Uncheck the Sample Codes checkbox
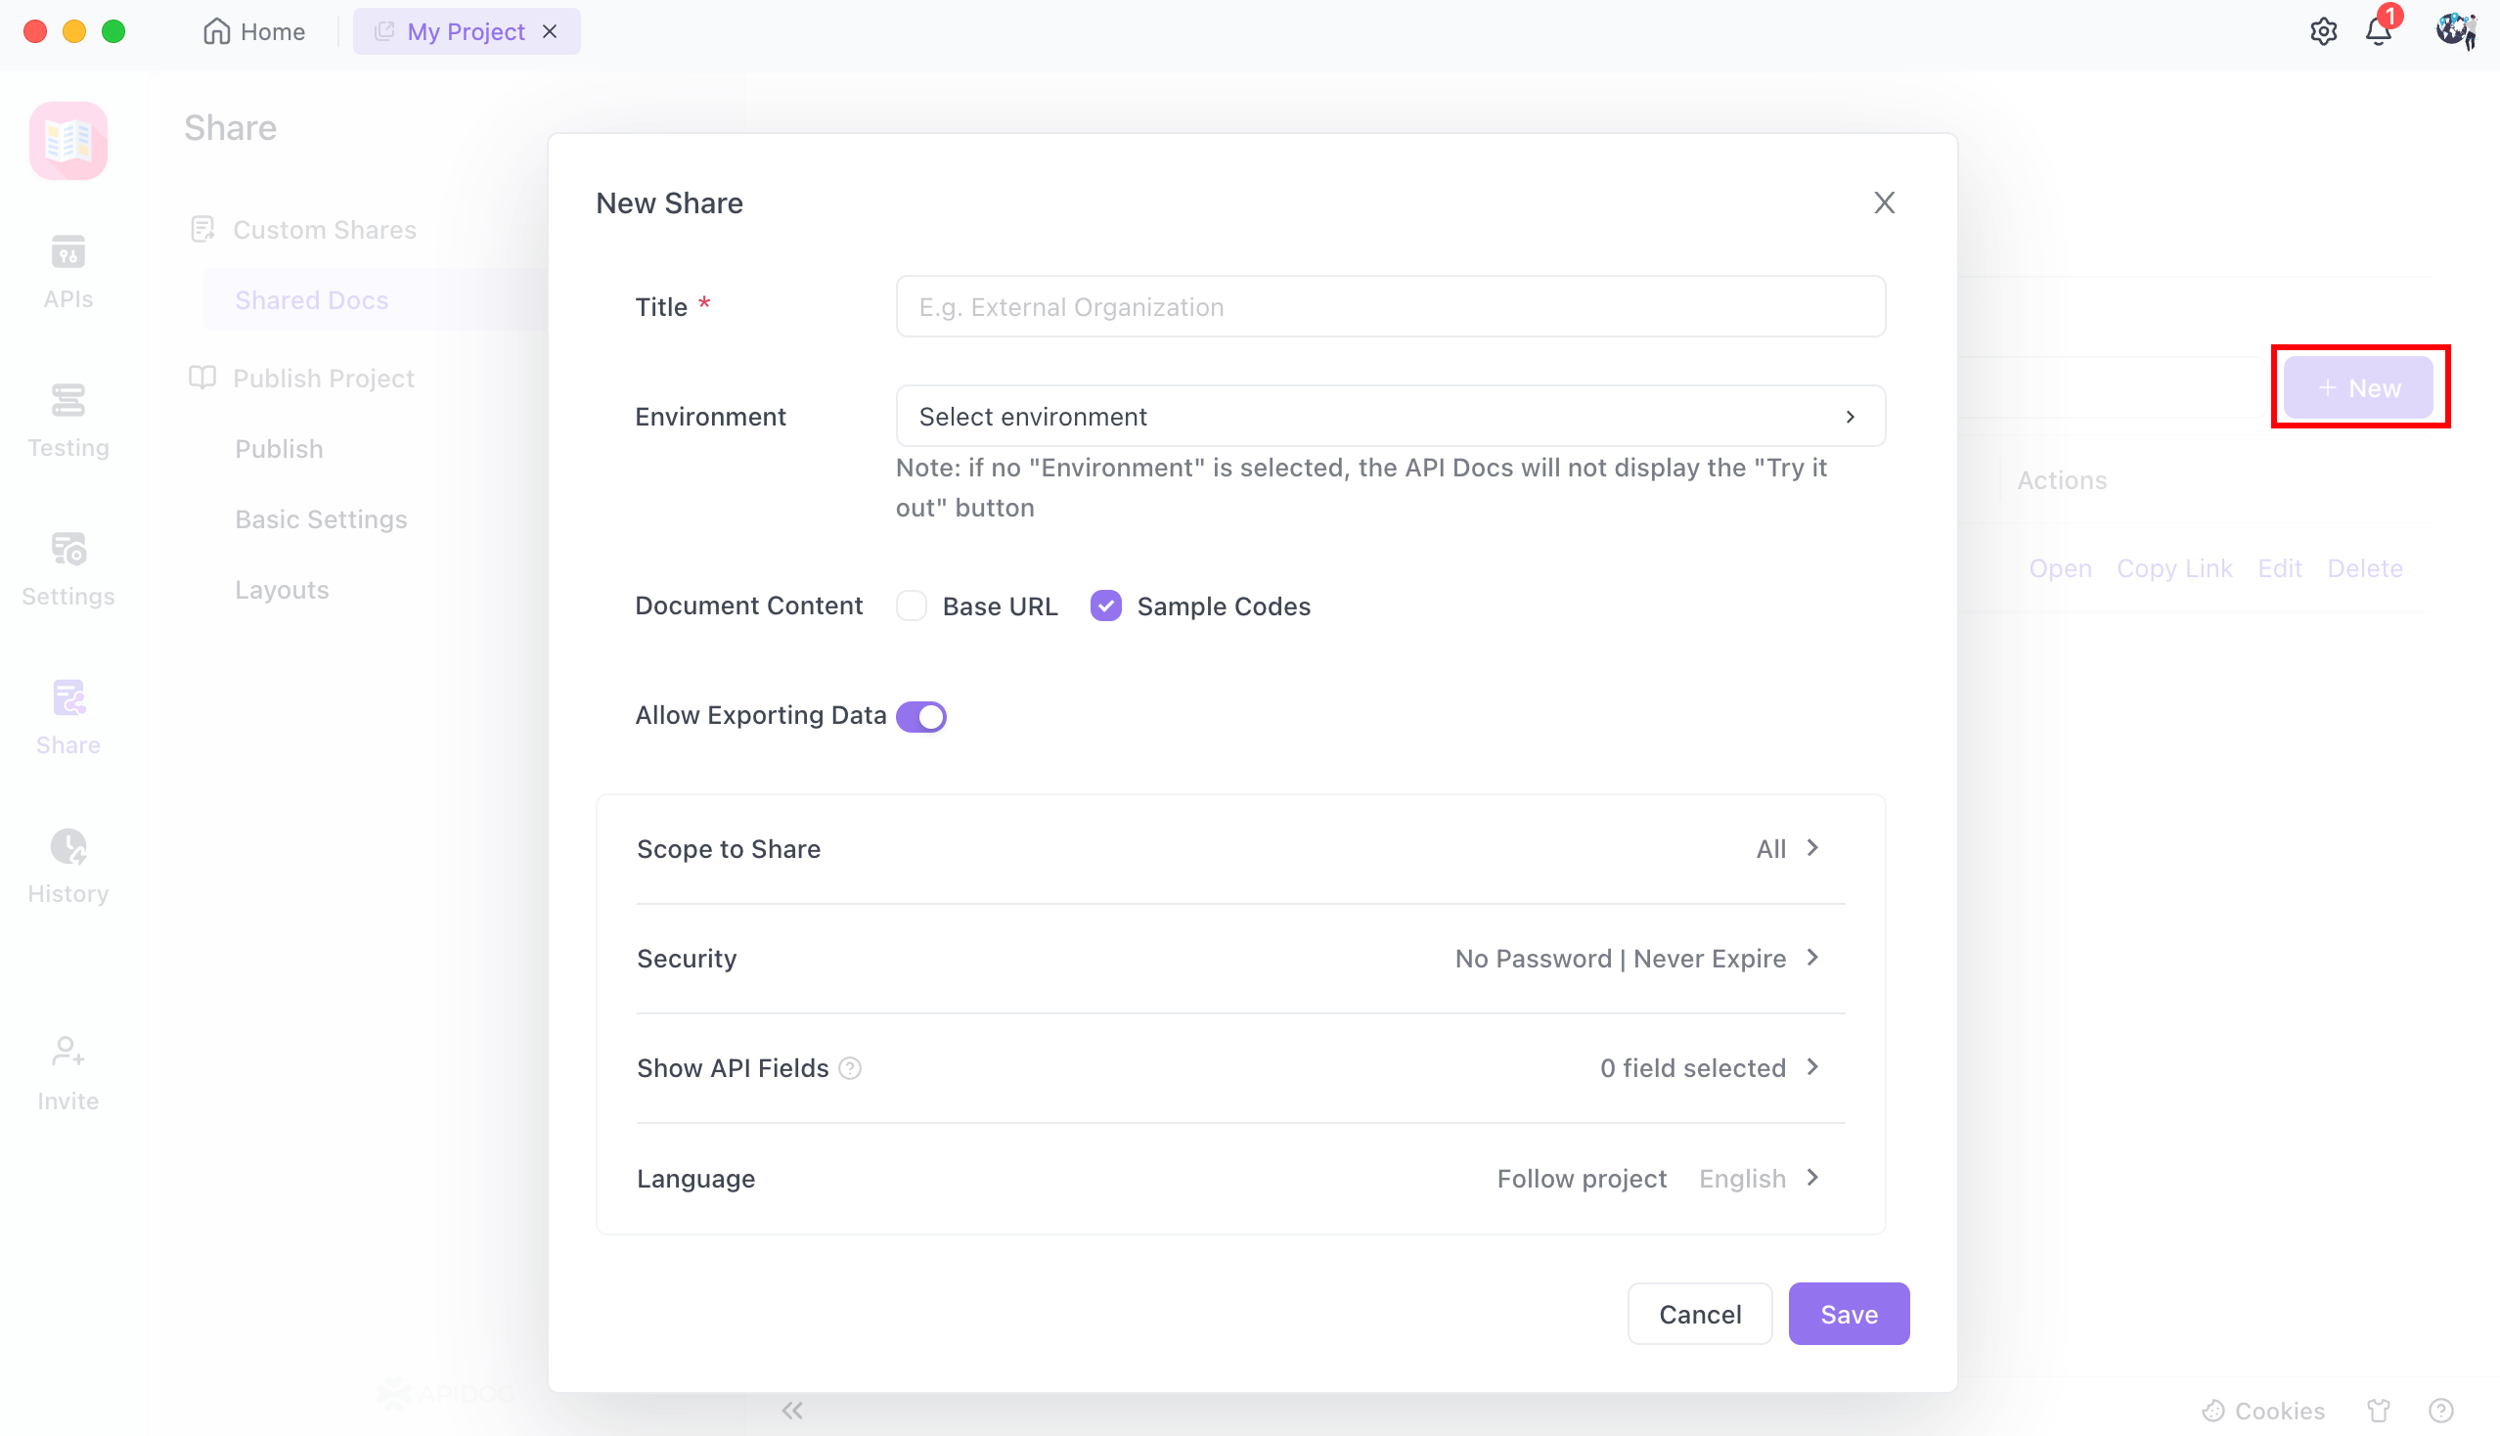This screenshot has width=2500, height=1436. point(1105,606)
